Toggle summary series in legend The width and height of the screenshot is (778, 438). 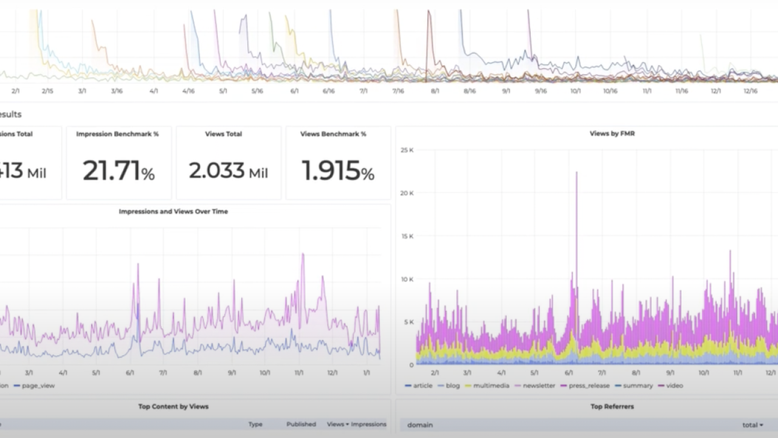coord(633,386)
